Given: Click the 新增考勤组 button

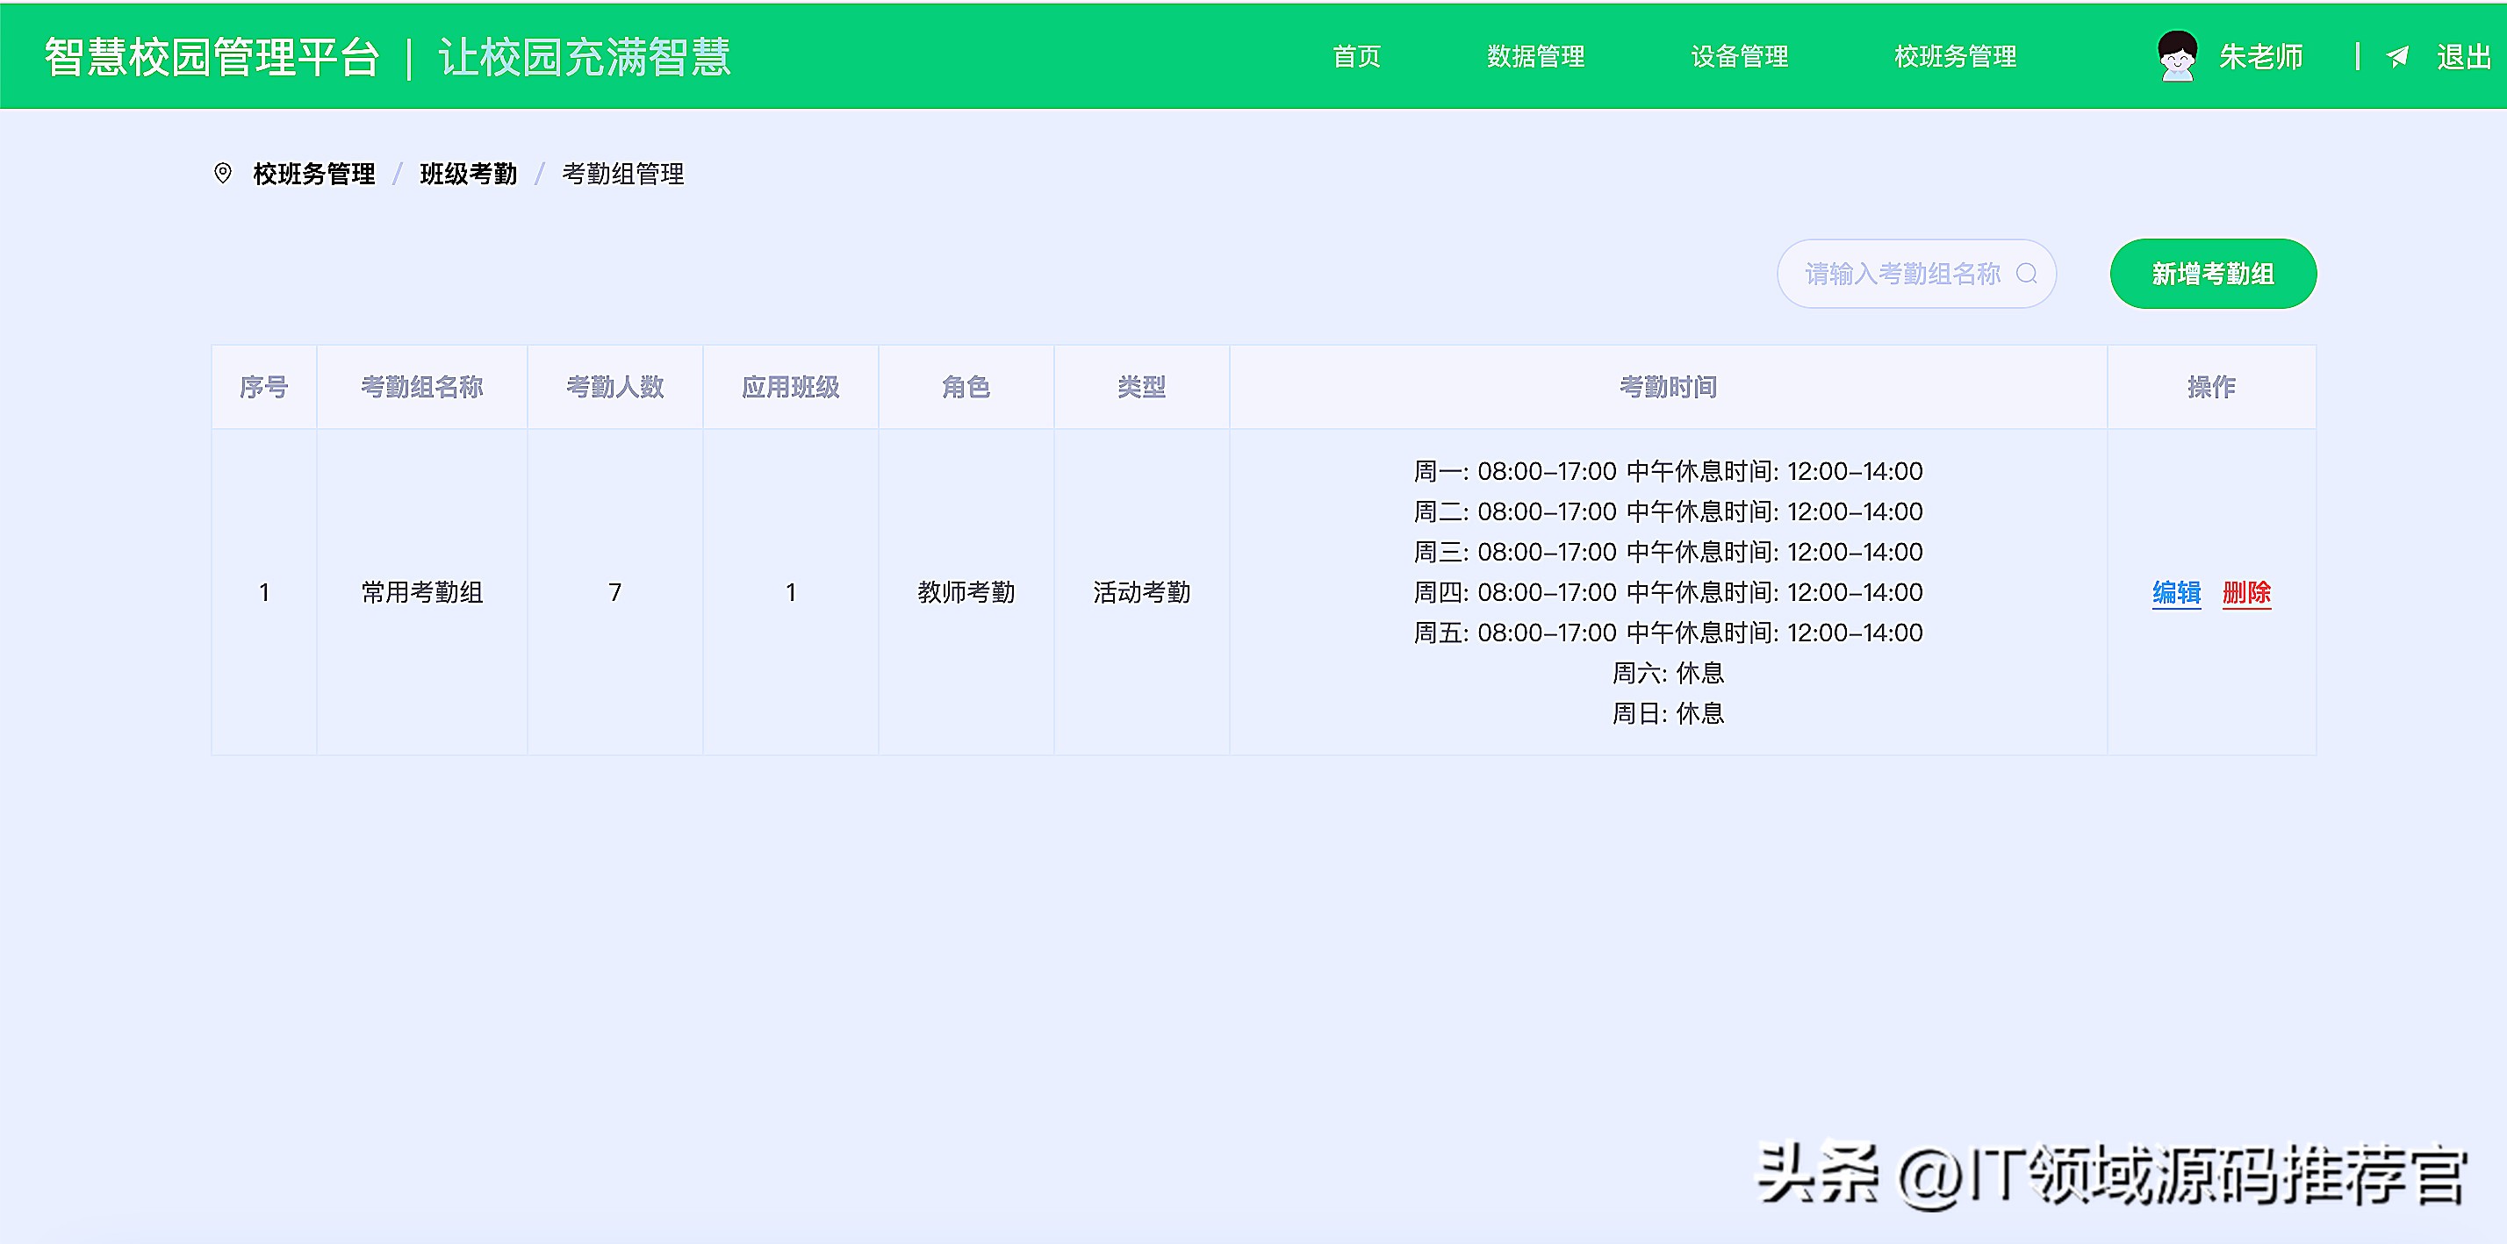Looking at the screenshot, I should [x=2213, y=274].
